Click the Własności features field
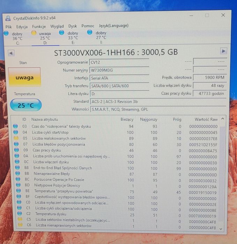This screenshot has height=244, width=237. [x=158, y=109]
